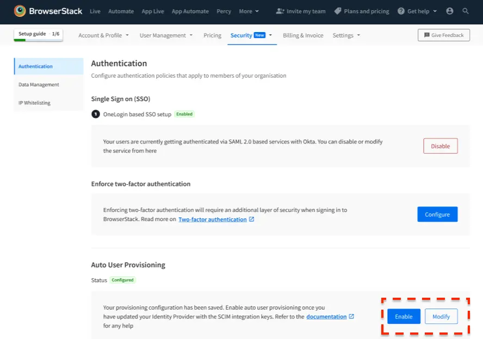Open the user account avatar icon

pyautogui.click(x=449, y=11)
